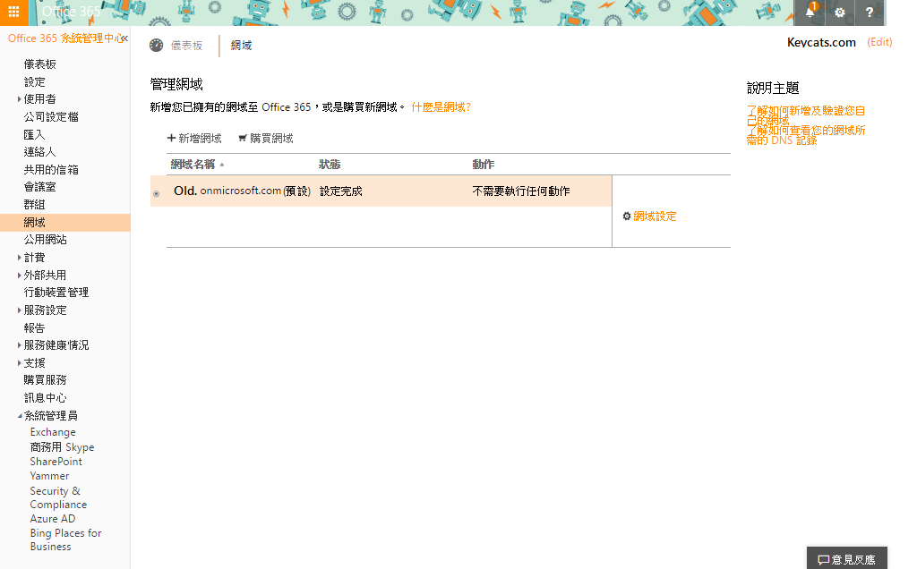Collapse the admin center navigation pane
The image size is (917, 569).
click(x=124, y=38)
